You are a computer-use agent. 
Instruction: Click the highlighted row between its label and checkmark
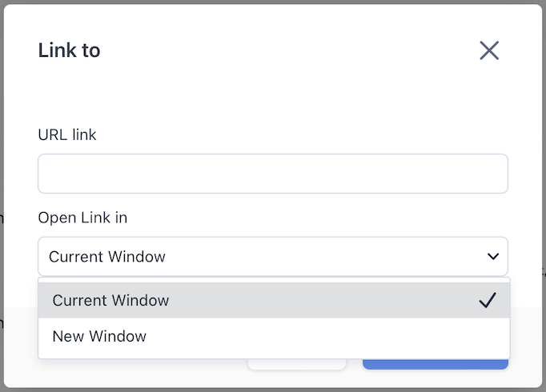click(x=320, y=301)
